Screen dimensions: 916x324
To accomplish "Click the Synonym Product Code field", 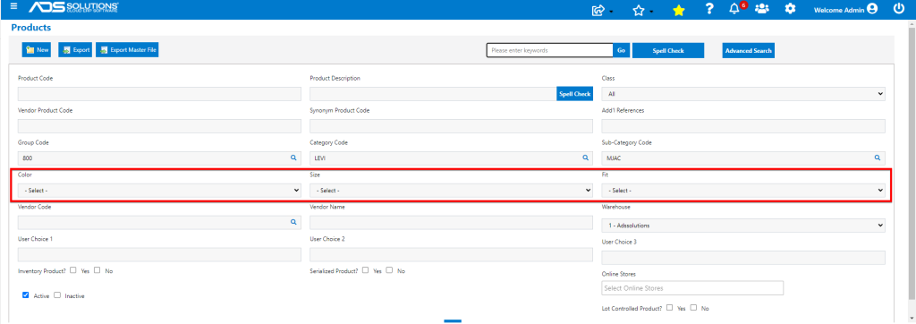I will click(x=451, y=125).
